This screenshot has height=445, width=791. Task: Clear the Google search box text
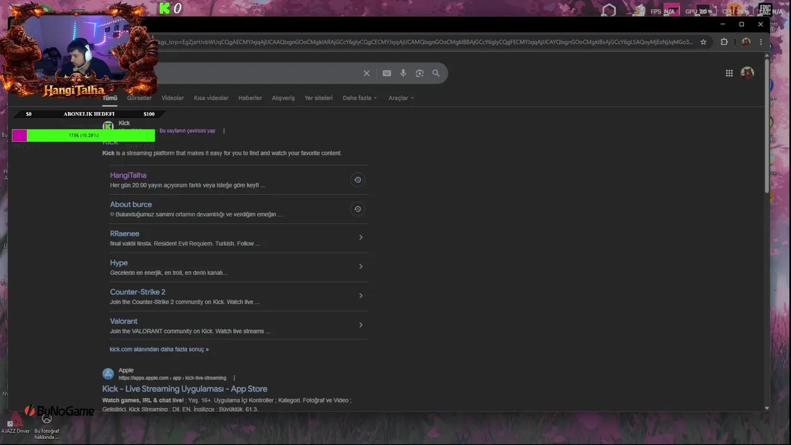366,73
